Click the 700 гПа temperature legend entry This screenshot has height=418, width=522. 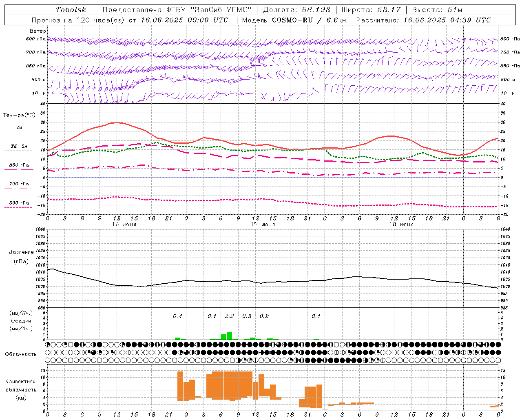19,184
